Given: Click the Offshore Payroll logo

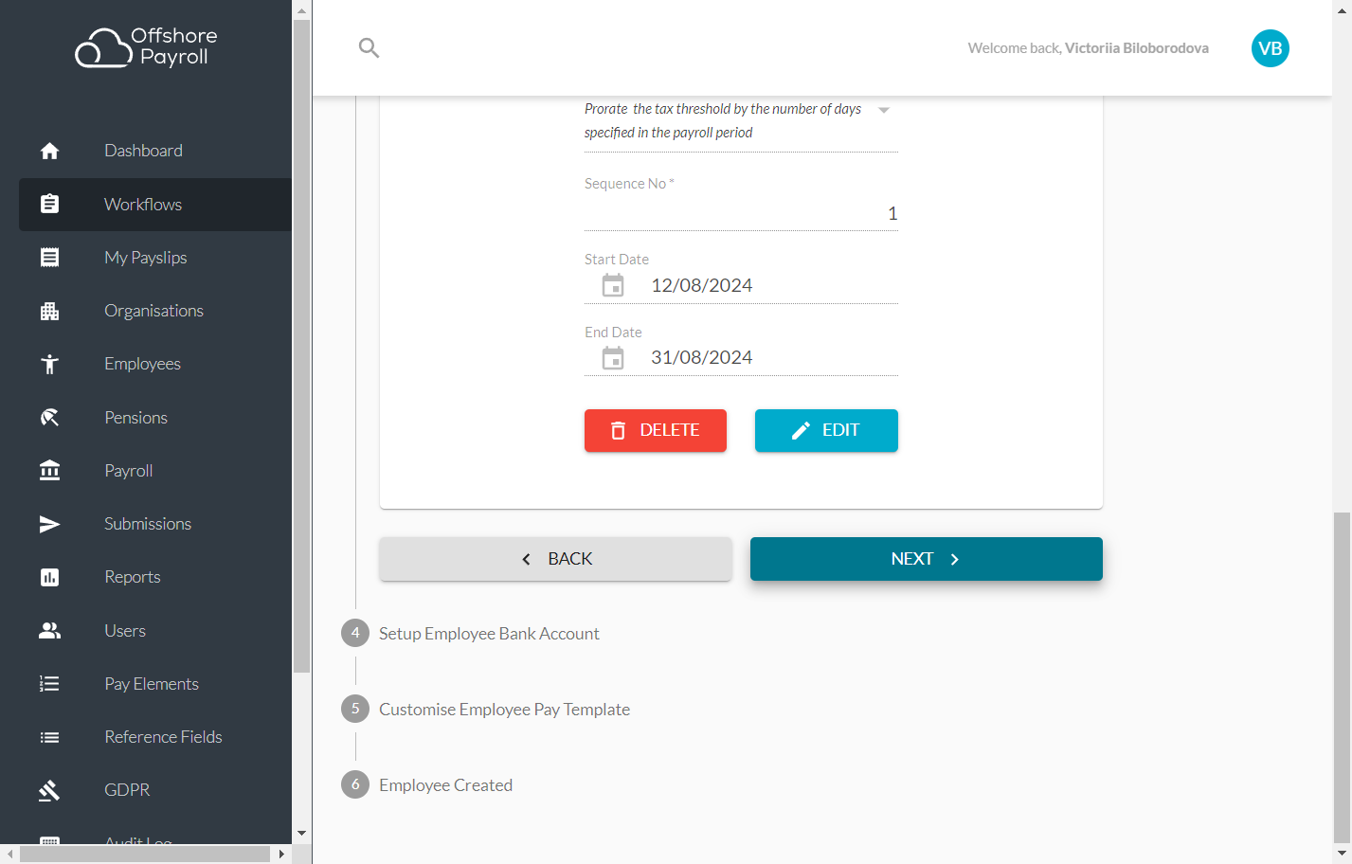Looking at the screenshot, I should (147, 47).
